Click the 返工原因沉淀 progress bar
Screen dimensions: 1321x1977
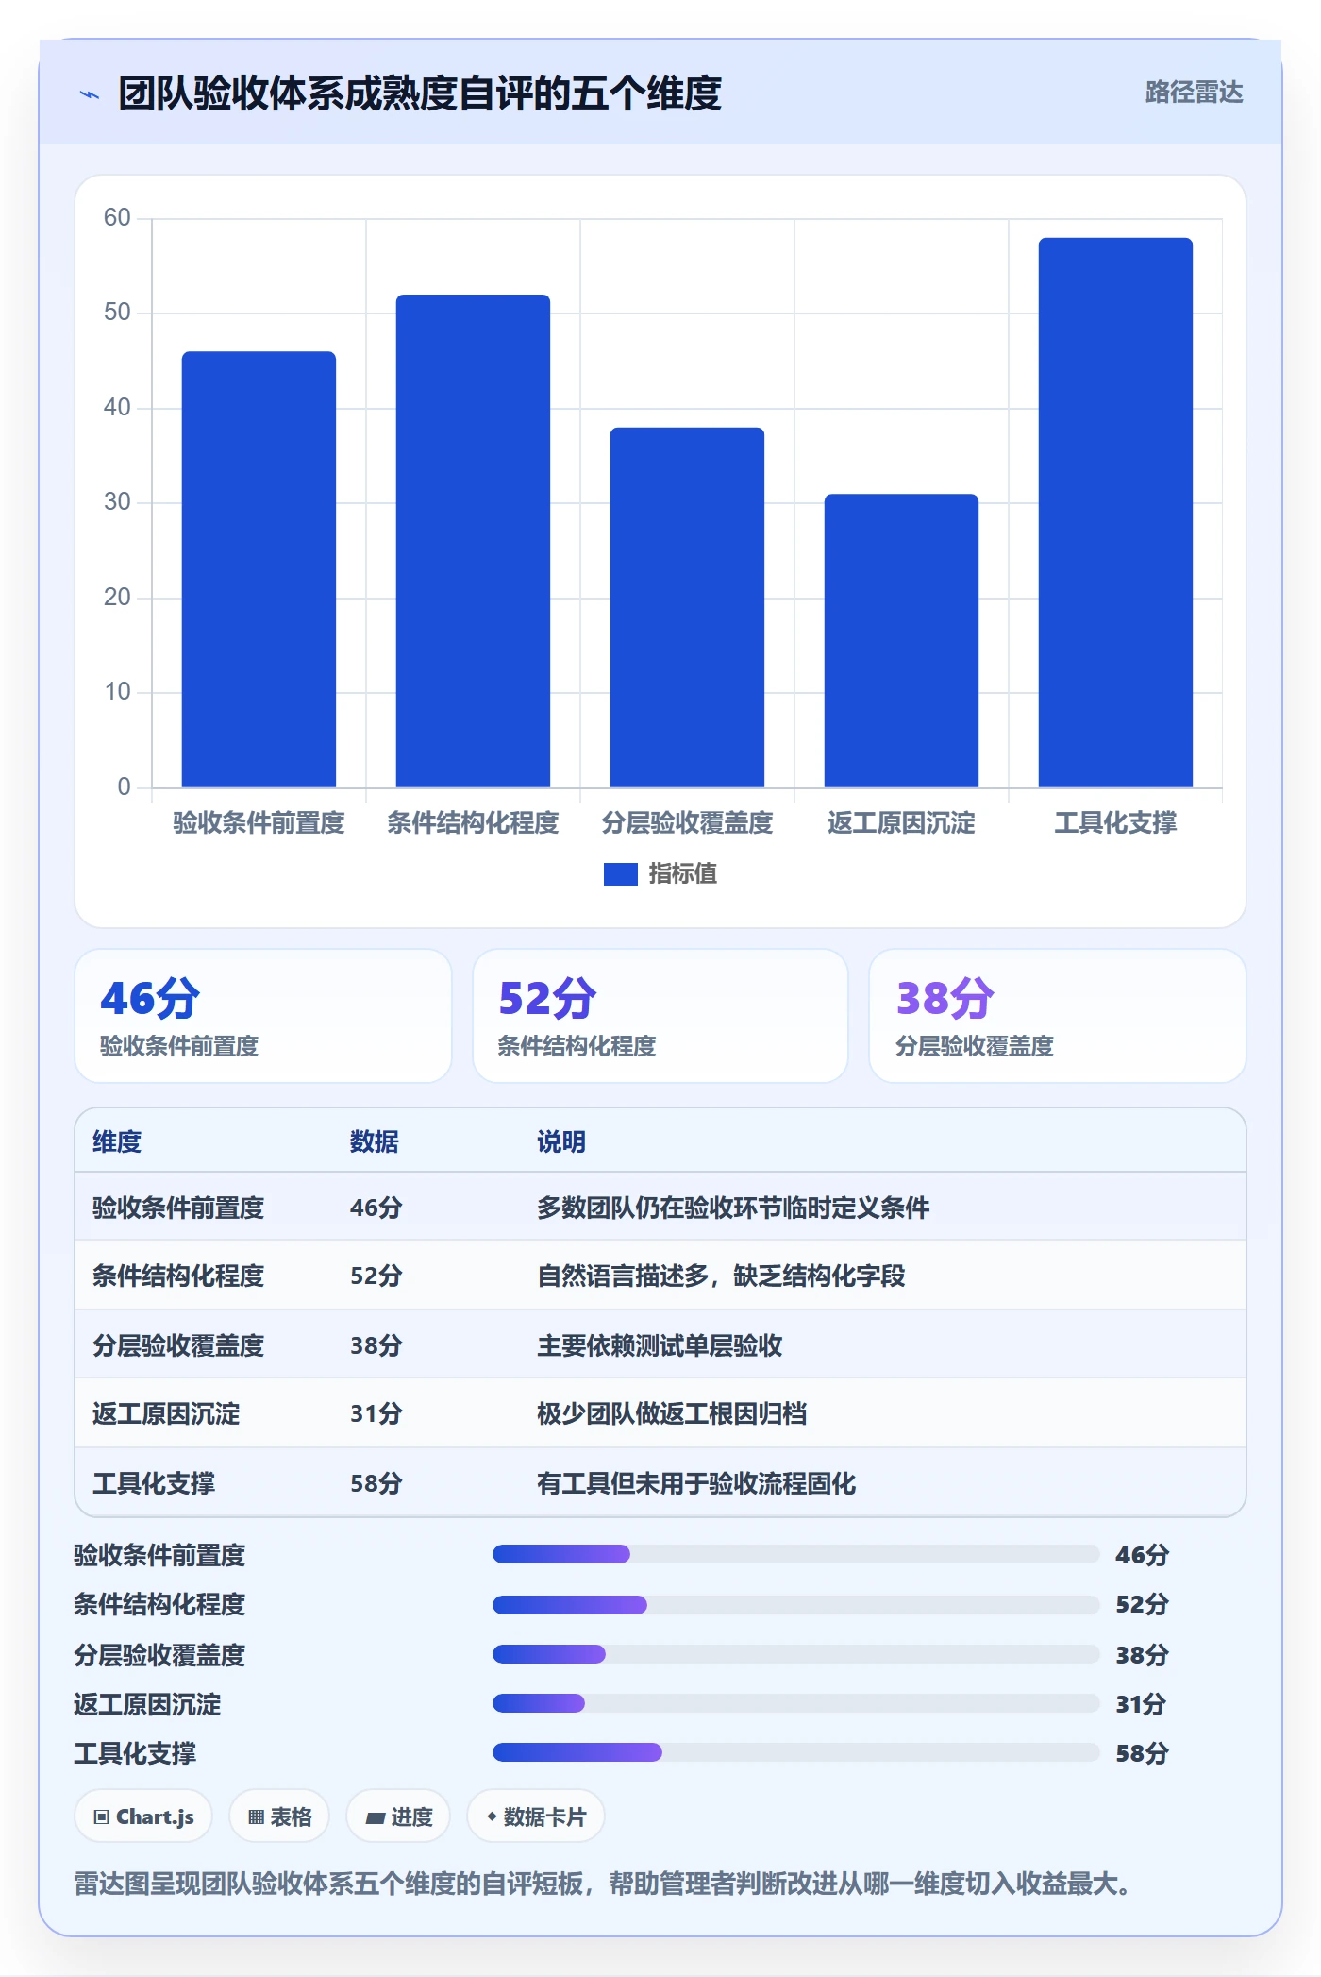coord(795,1703)
